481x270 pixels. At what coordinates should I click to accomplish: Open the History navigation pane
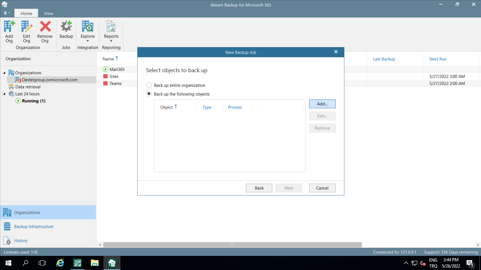pos(48,240)
